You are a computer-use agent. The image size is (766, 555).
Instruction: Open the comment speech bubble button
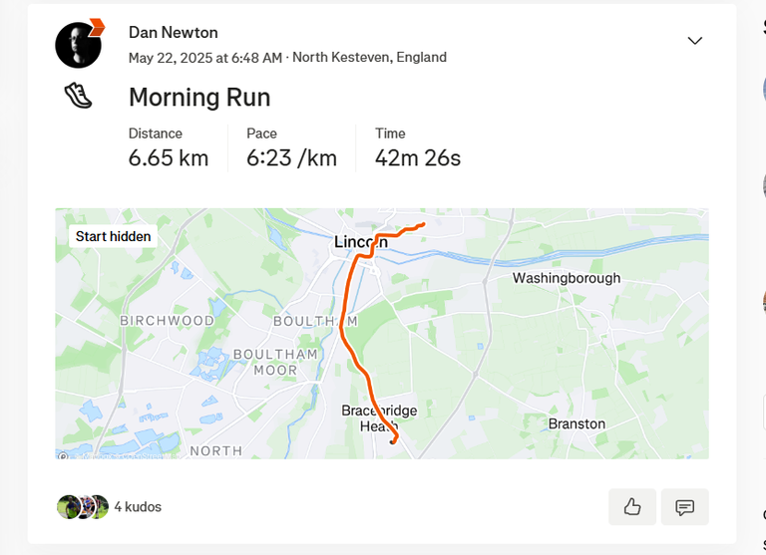click(x=684, y=507)
